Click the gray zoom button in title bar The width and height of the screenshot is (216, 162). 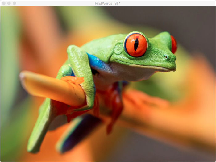(14, 3)
